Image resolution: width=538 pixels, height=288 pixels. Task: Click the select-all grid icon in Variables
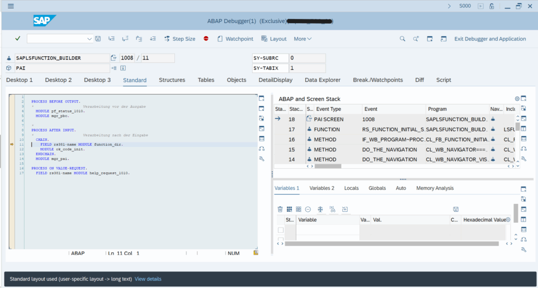click(x=289, y=209)
